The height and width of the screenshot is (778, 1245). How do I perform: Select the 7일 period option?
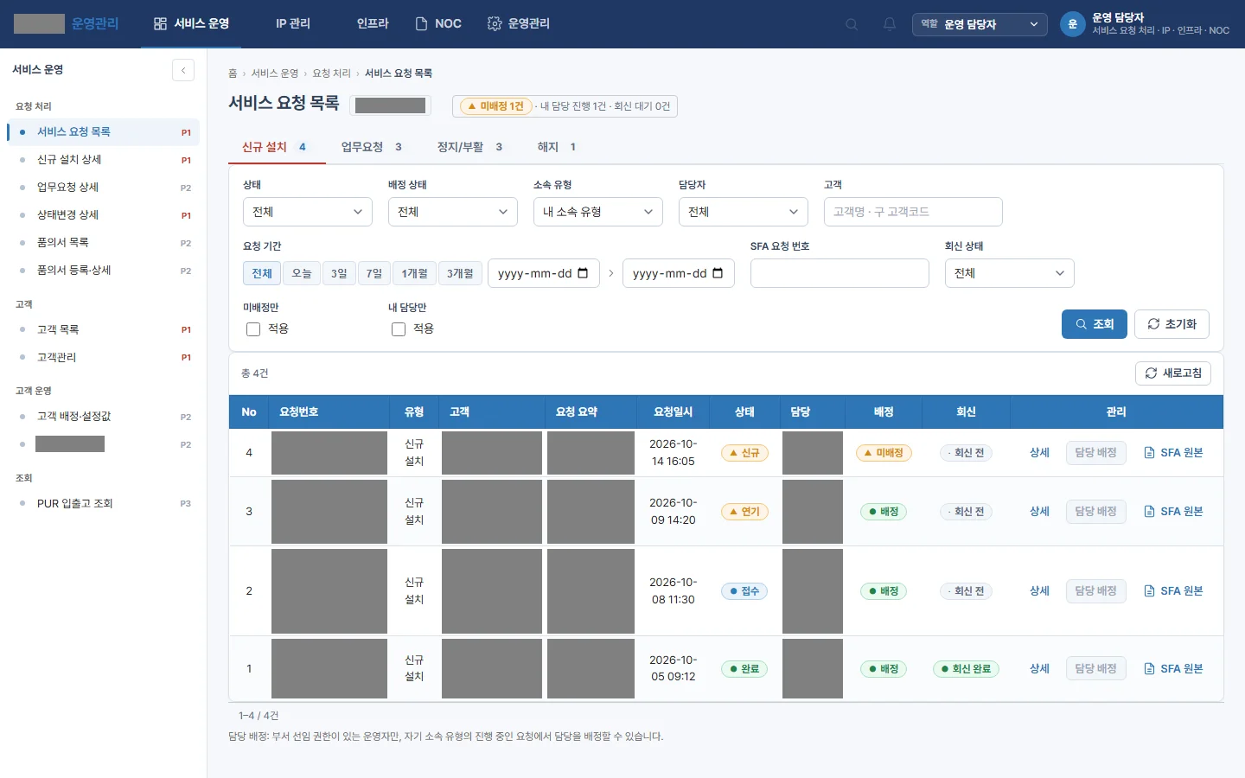374,273
